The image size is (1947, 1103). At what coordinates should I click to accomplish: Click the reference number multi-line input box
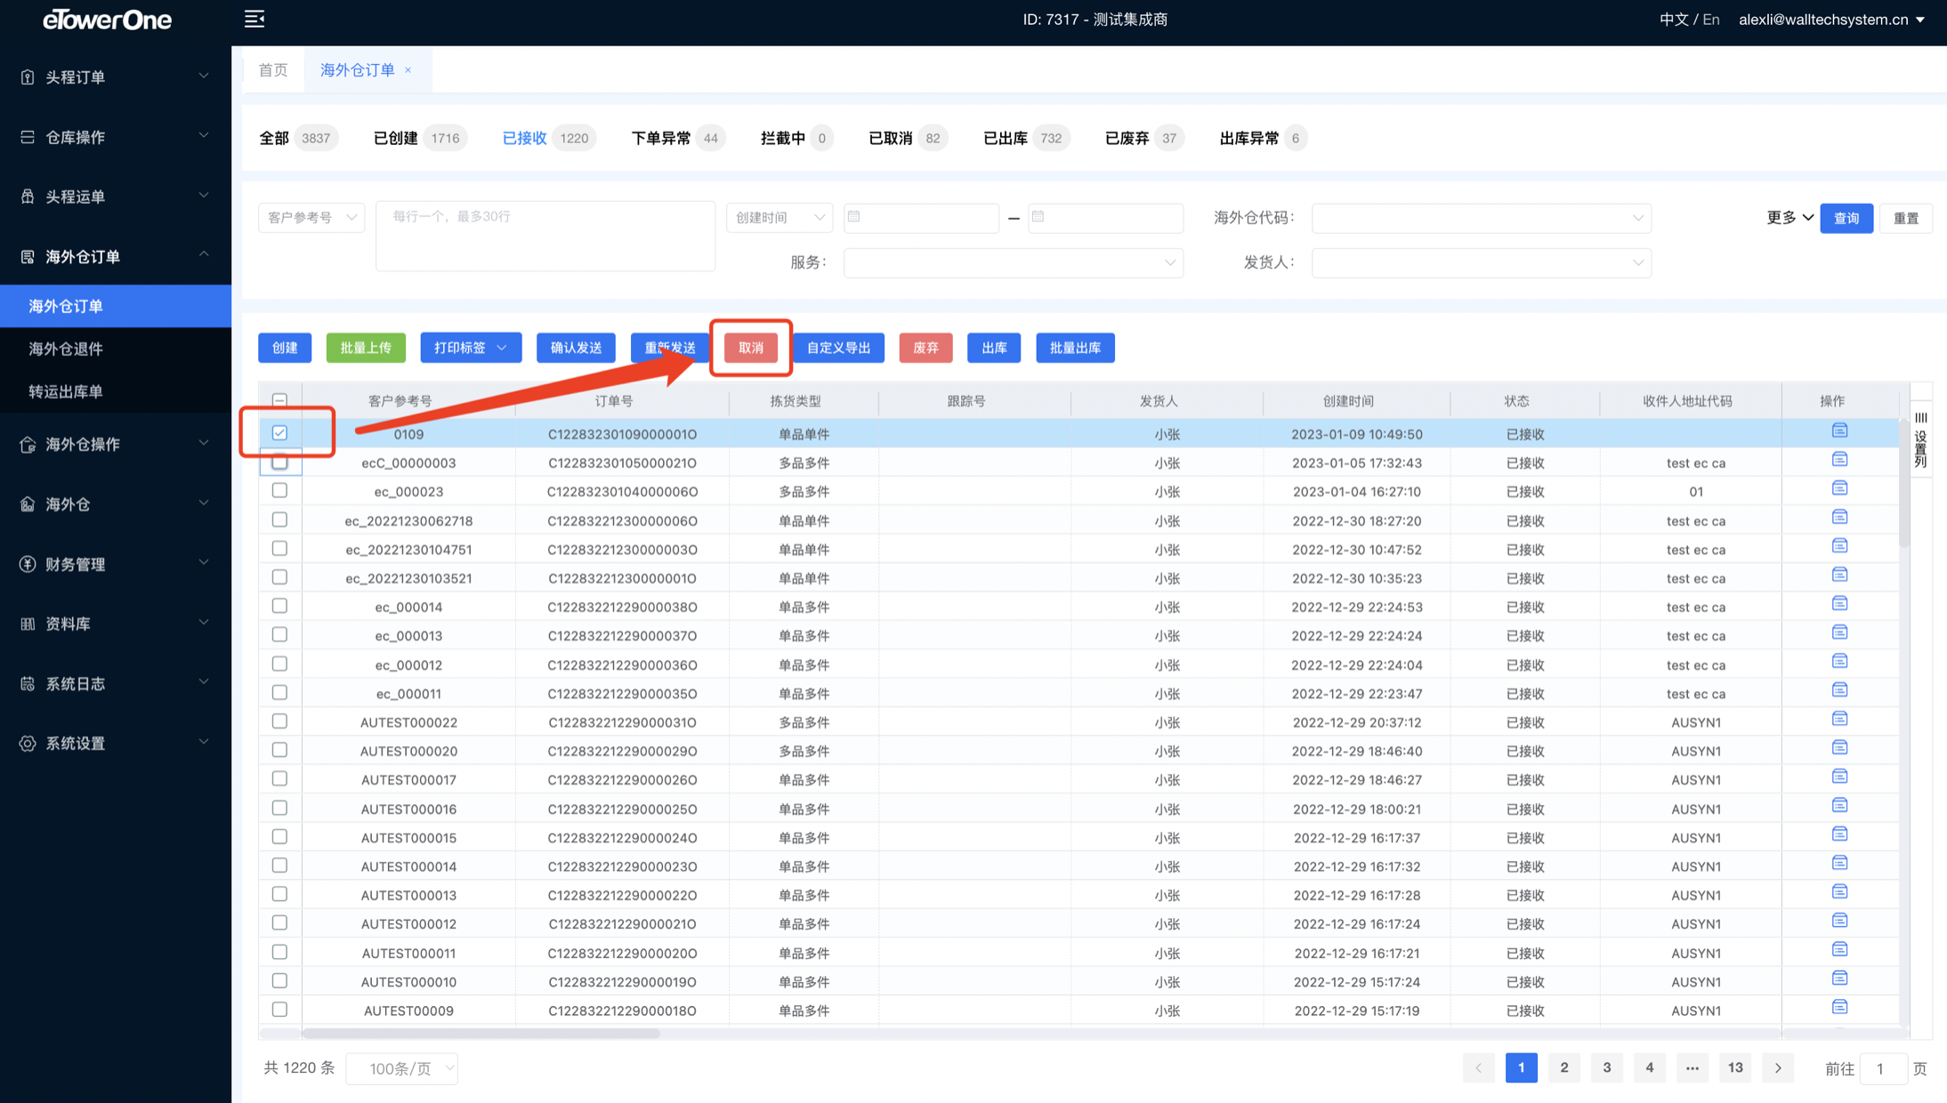[545, 236]
